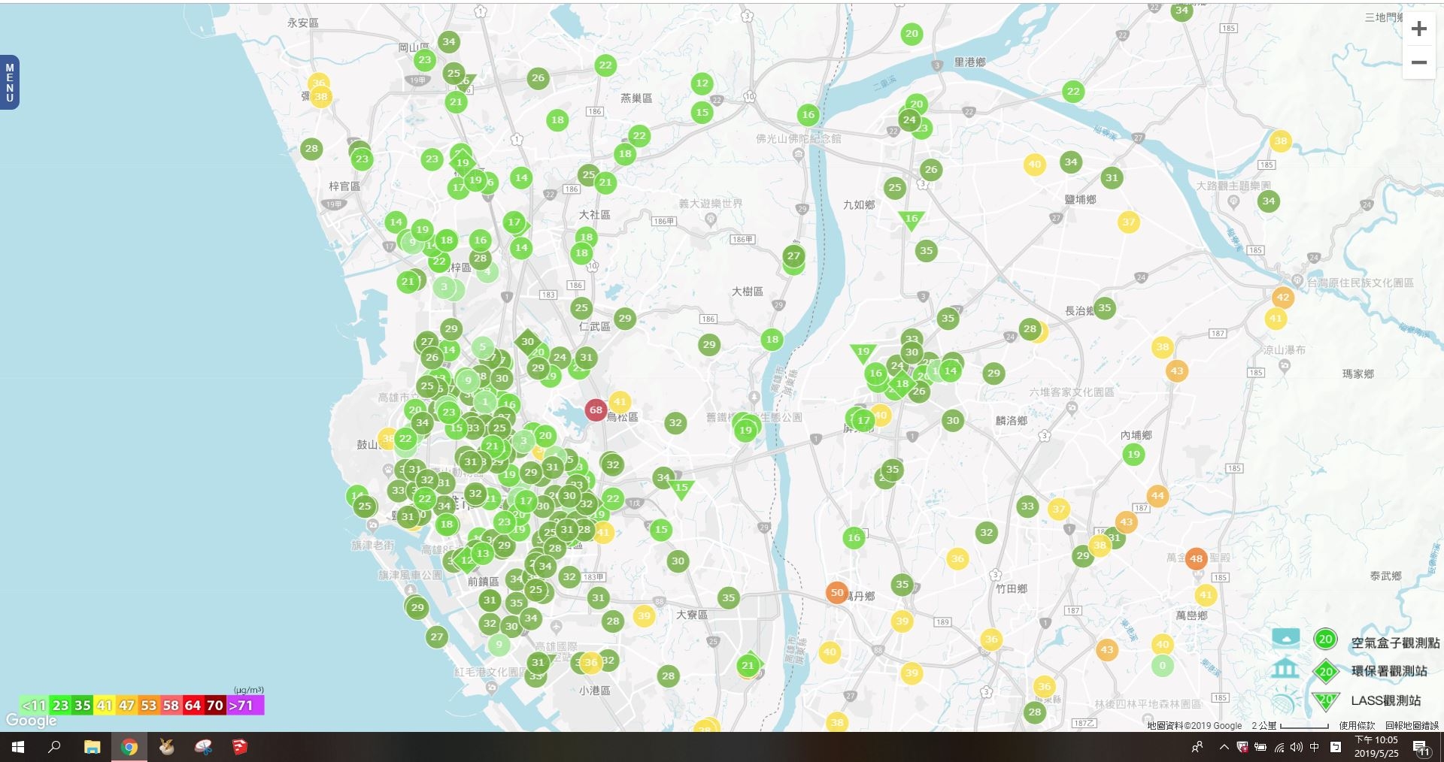The height and width of the screenshot is (762, 1444).
Task: Click the 大樹區 district label
Action: tap(748, 292)
